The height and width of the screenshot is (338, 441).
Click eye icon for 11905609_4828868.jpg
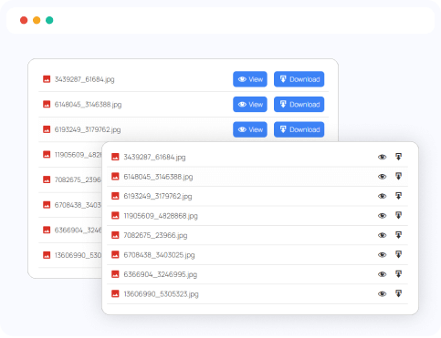(x=382, y=216)
